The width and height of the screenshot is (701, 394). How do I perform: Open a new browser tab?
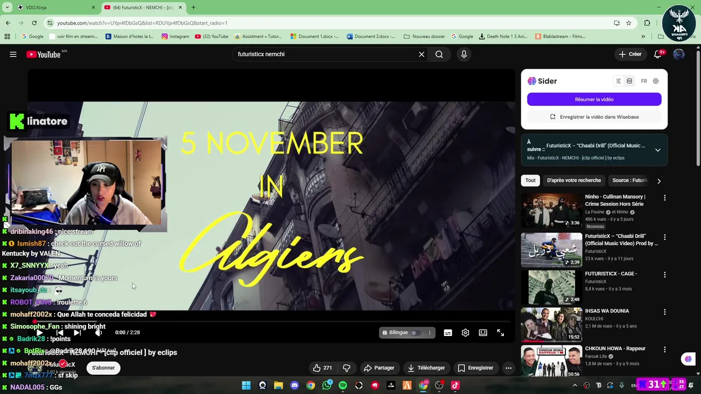click(193, 8)
